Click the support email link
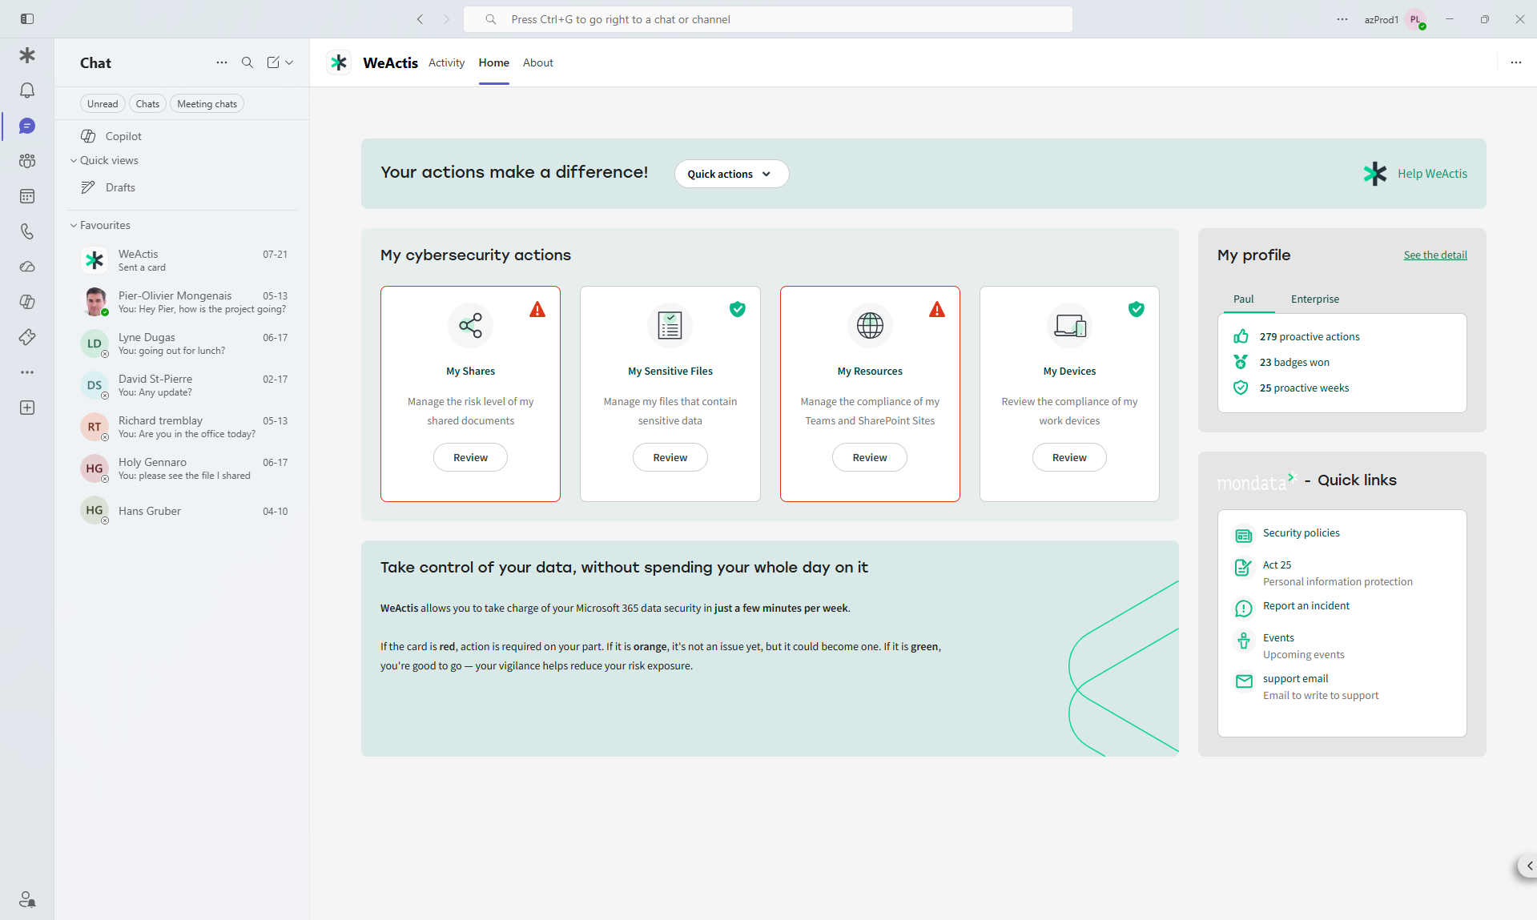Screen dimensions: 1537x920 [1295, 679]
